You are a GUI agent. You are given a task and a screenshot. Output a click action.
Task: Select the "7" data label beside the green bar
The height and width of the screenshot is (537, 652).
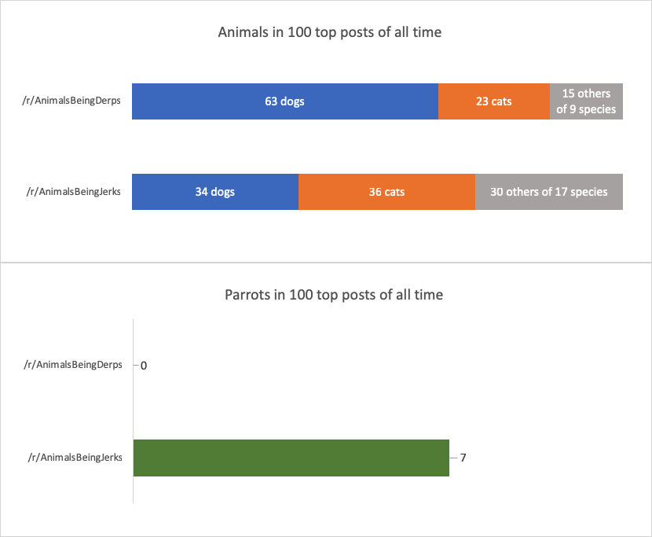463,458
